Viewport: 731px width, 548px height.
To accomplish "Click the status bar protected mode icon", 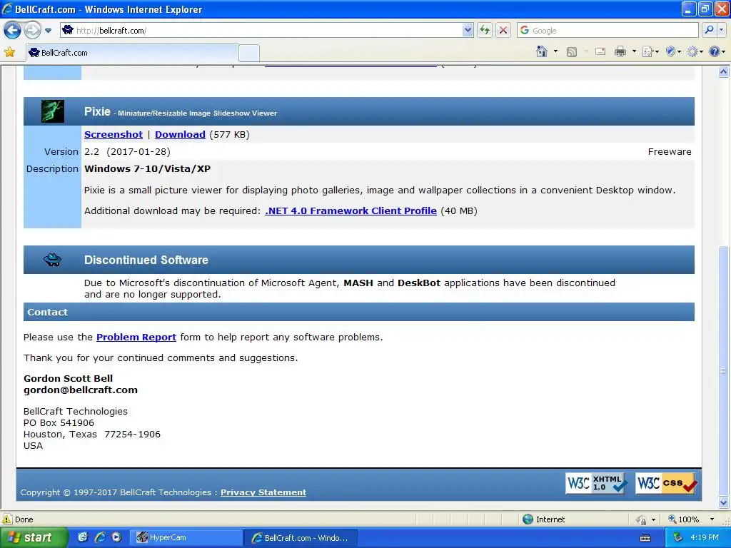I will [642, 519].
